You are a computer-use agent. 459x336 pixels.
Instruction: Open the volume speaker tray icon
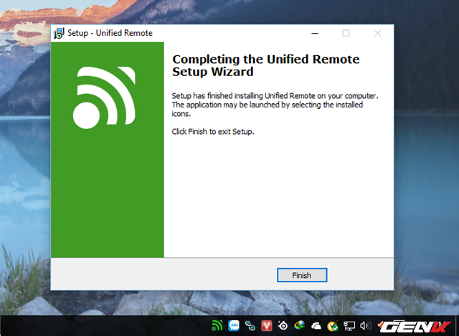point(365,325)
